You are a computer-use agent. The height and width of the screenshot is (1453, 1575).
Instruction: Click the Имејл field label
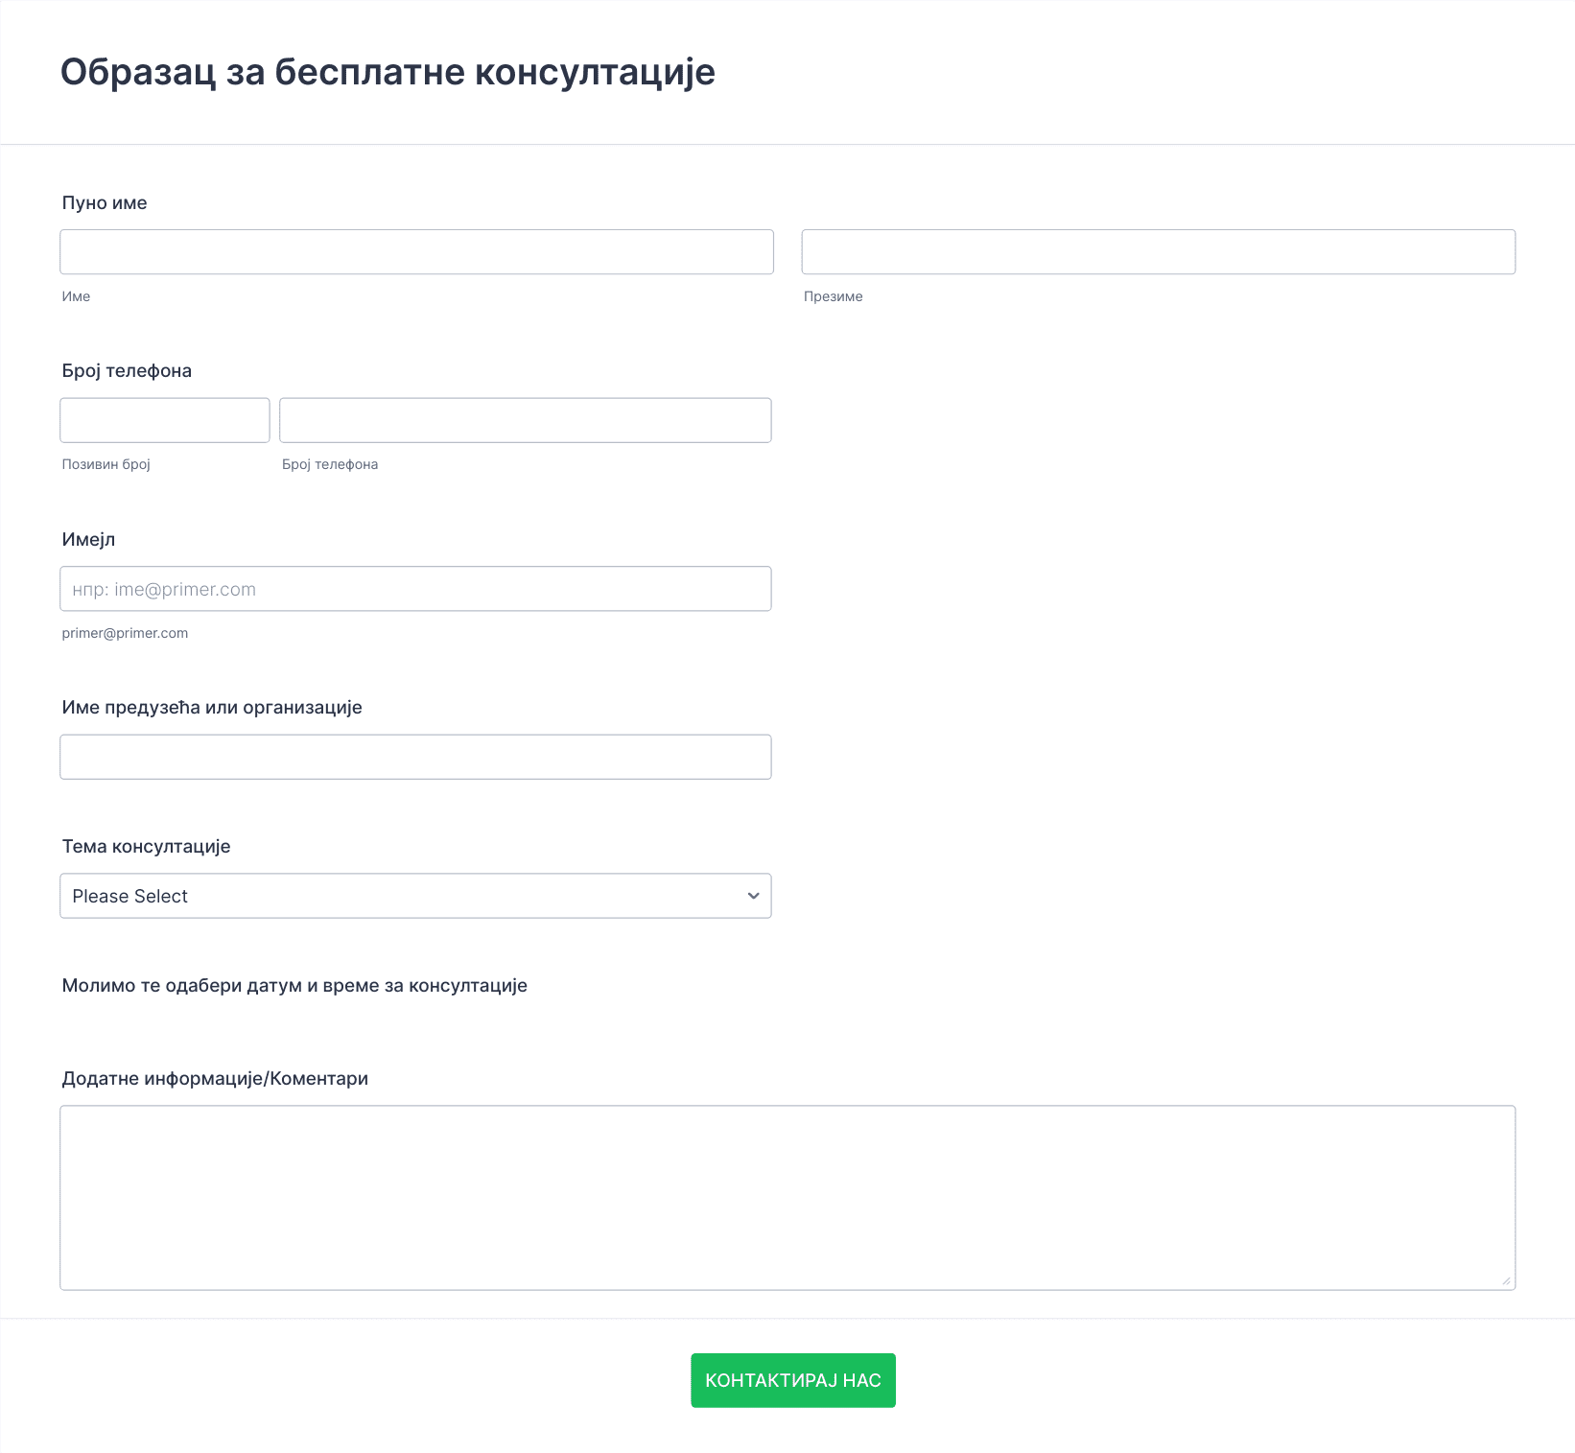(x=88, y=540)
